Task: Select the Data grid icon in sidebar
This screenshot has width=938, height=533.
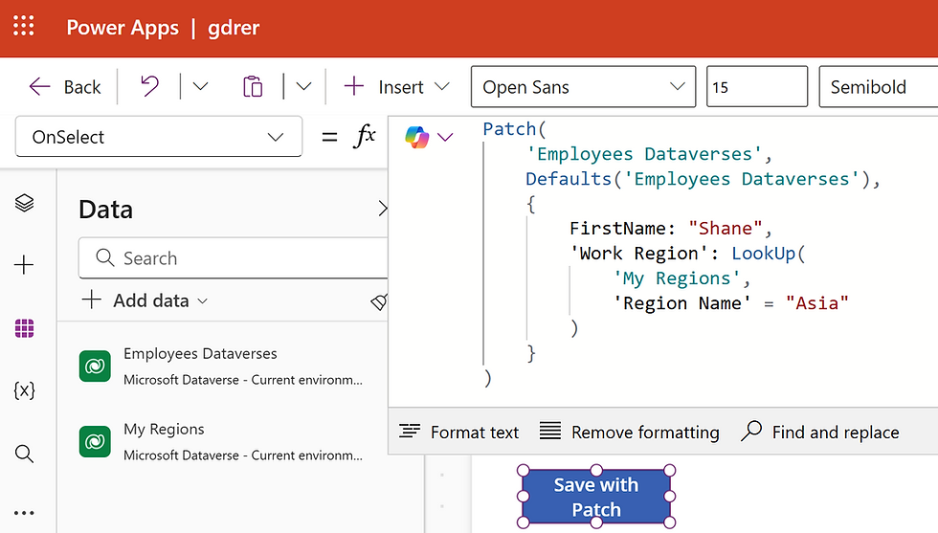Action: pos(25,328)
